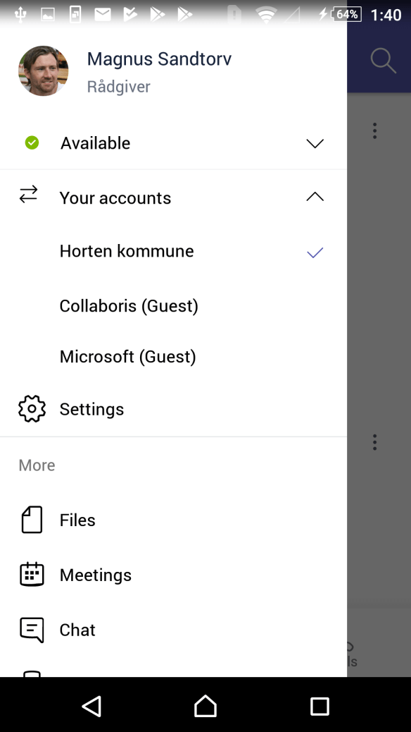
Task: Open the lower three-dot overflow menu
Action: 374,442
